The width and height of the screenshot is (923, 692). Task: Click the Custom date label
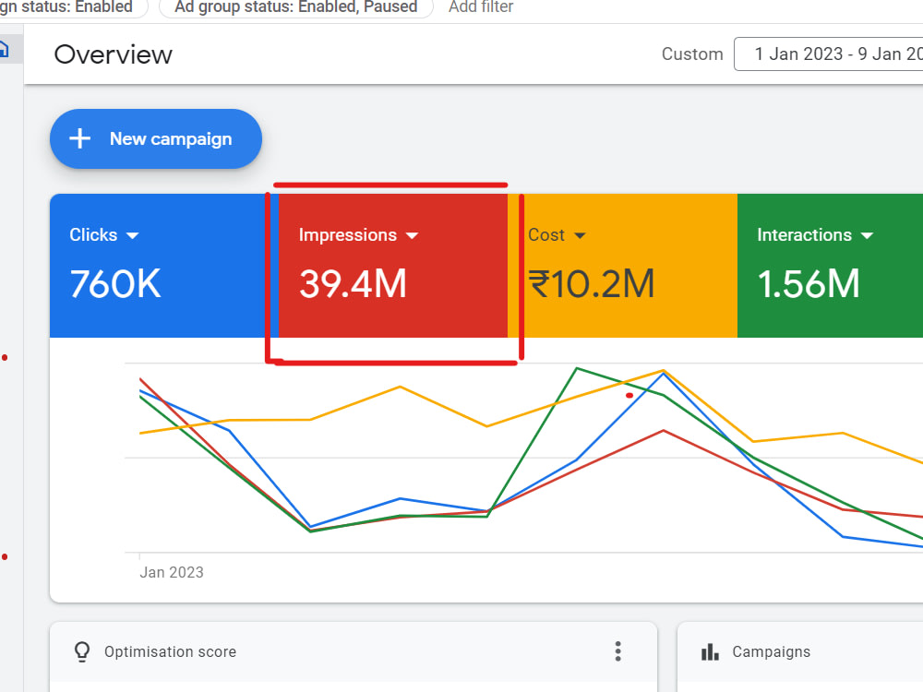(692, 54)
